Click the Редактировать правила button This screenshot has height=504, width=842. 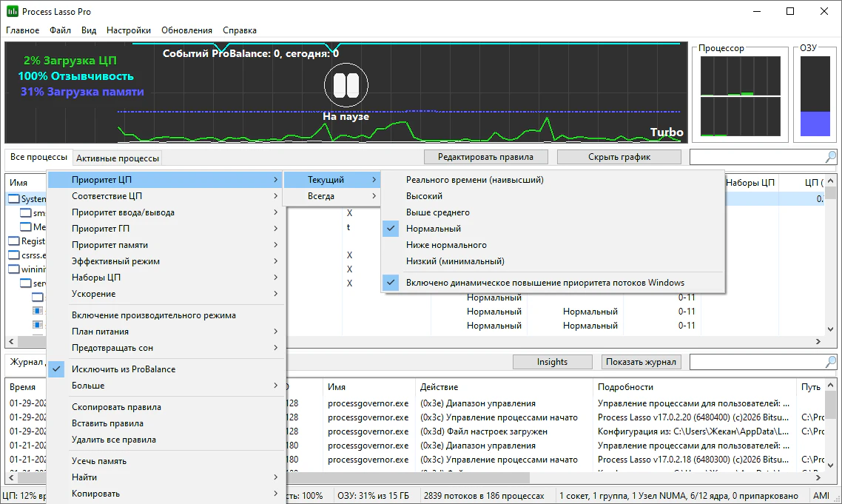click(485, 157)
